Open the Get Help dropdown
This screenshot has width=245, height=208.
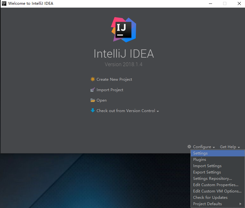(230, 147)
